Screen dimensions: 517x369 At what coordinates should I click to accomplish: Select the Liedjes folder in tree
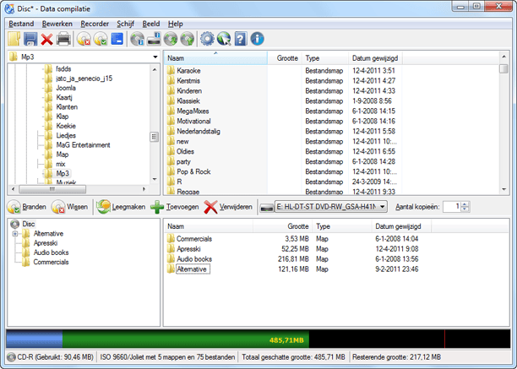(66, 135)
